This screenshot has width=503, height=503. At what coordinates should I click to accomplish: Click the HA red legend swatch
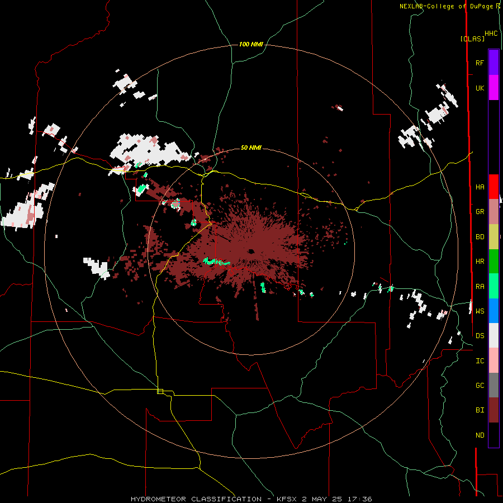point(493,187)
